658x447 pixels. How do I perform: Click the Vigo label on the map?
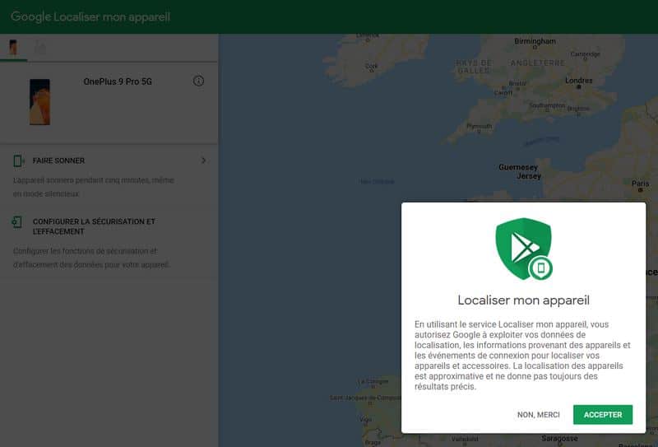point(365,419)
